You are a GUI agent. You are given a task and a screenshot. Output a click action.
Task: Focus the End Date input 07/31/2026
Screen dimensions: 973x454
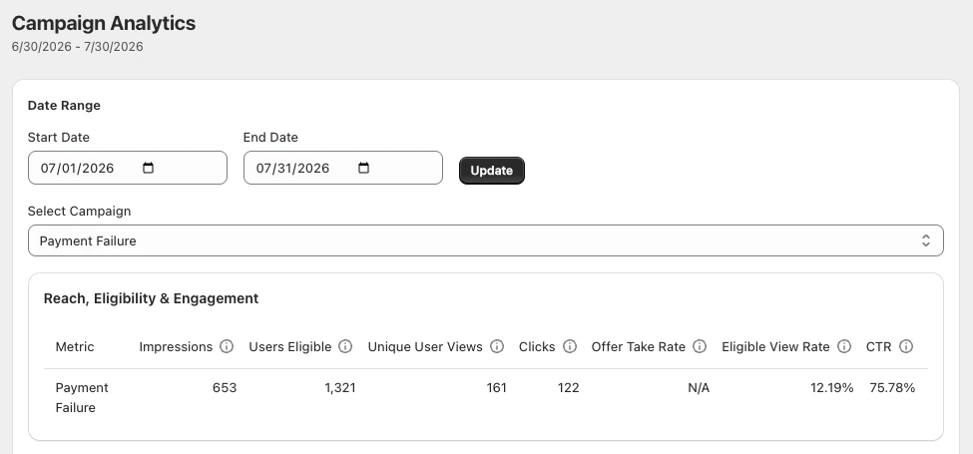[343, 168]
